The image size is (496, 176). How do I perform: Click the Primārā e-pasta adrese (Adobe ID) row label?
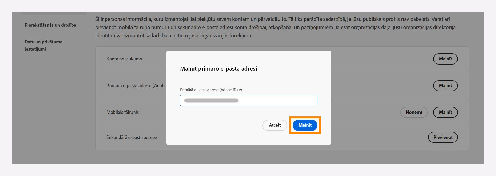pyautogui.click(x=137, y=85)
